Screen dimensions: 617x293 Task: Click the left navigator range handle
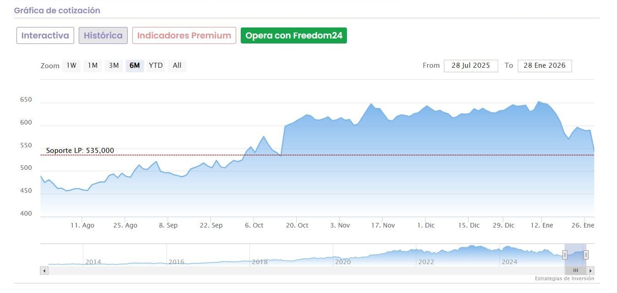tap(565, 255)
